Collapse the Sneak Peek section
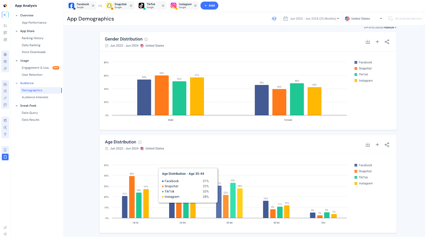This screenshot has width=425, height=237. pos(16,106)
